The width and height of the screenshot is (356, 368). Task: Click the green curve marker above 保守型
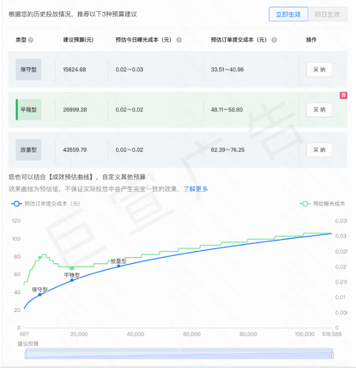(x=40, y=258)
